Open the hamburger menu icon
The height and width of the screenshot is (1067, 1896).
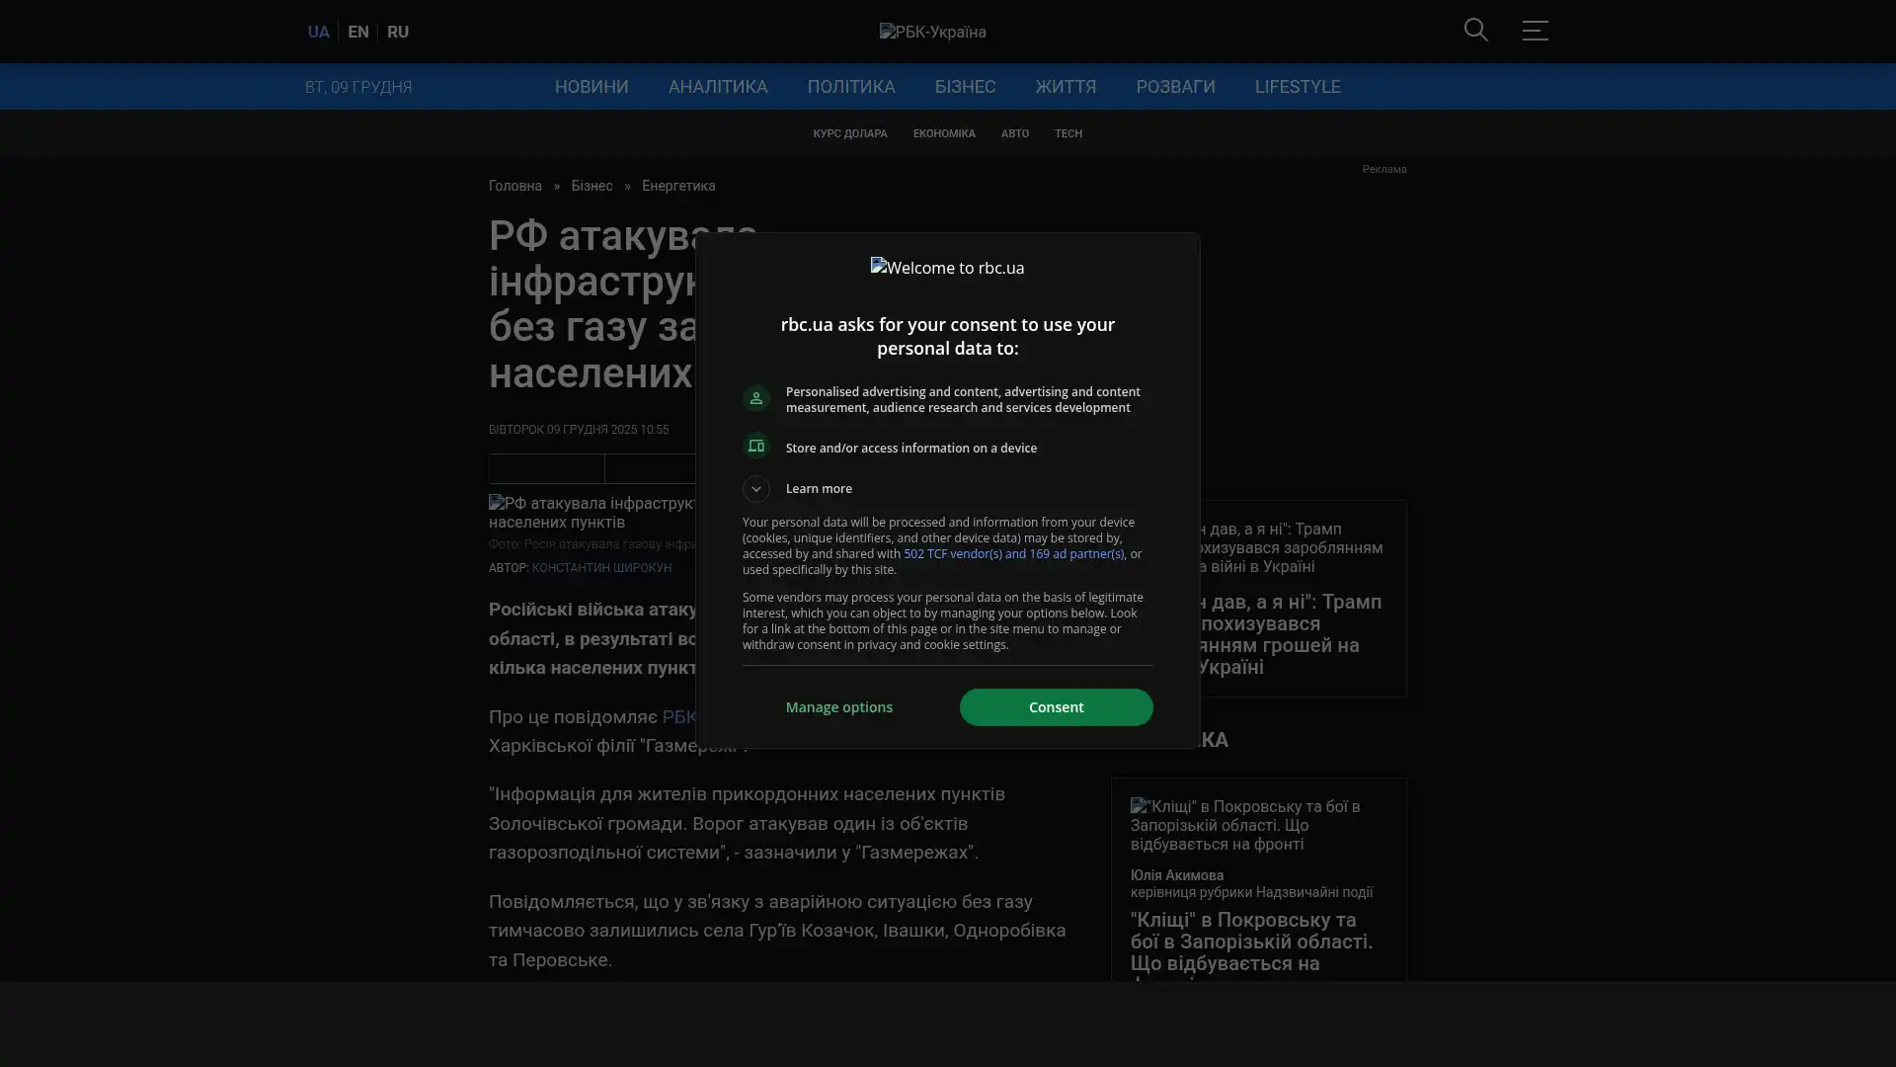1535,31
